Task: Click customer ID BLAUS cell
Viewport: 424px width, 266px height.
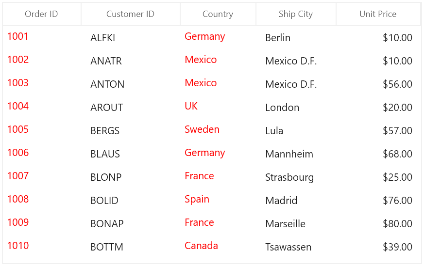Action: point(131,154)
